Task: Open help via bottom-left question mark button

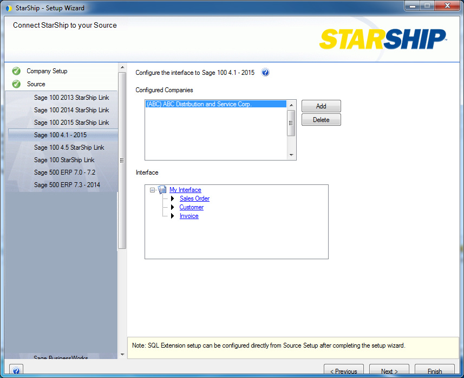Action: [16, 370]
